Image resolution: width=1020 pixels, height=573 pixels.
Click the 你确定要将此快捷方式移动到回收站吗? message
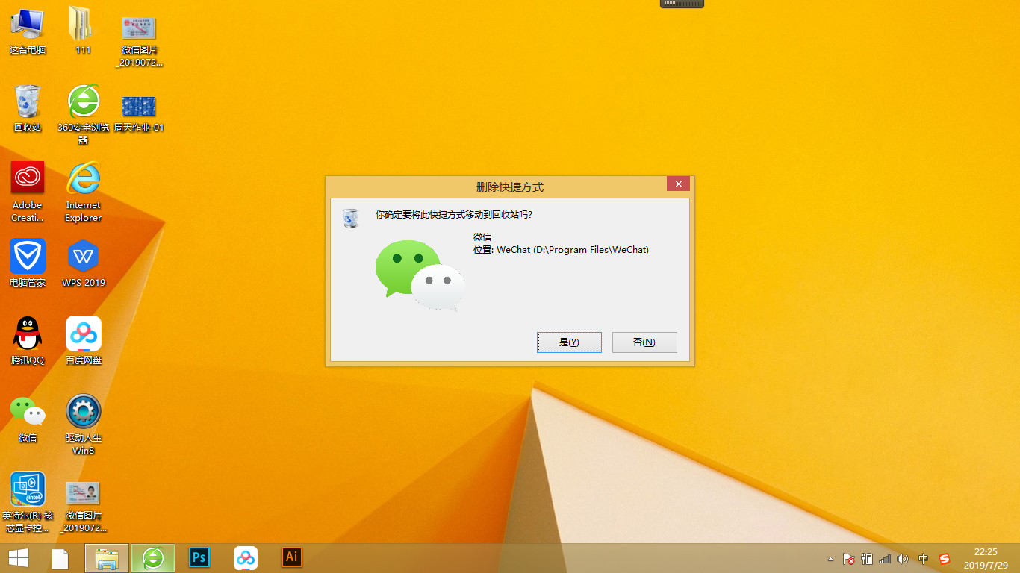454,215
